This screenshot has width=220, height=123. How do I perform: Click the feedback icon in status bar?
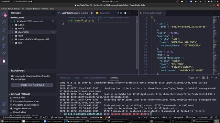tap(211, 118)
